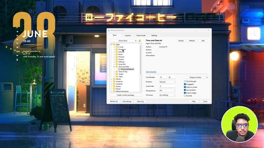Disable the Save position checkbox
264x148 pixels.
(185, 90)
